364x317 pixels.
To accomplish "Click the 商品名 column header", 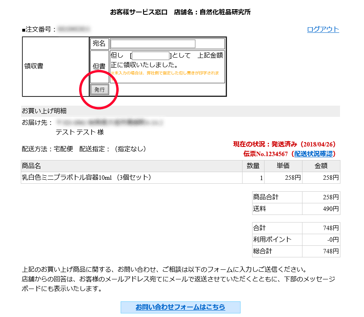I will [131, 166].
